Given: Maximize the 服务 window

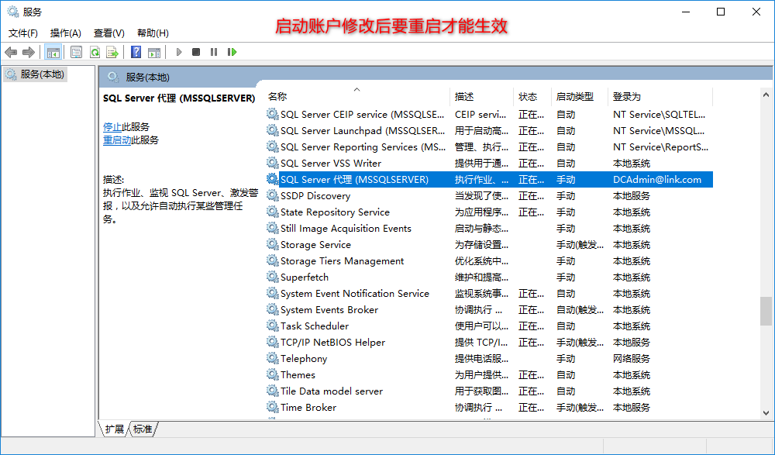Looking at the screenshot, I should click(721, 12).
